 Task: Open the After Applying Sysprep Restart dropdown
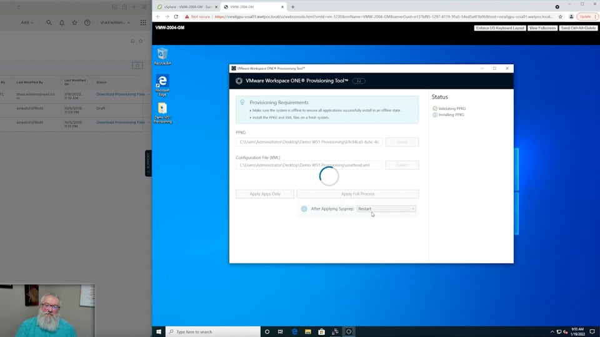pyautogui.click(x=386, y=208)
